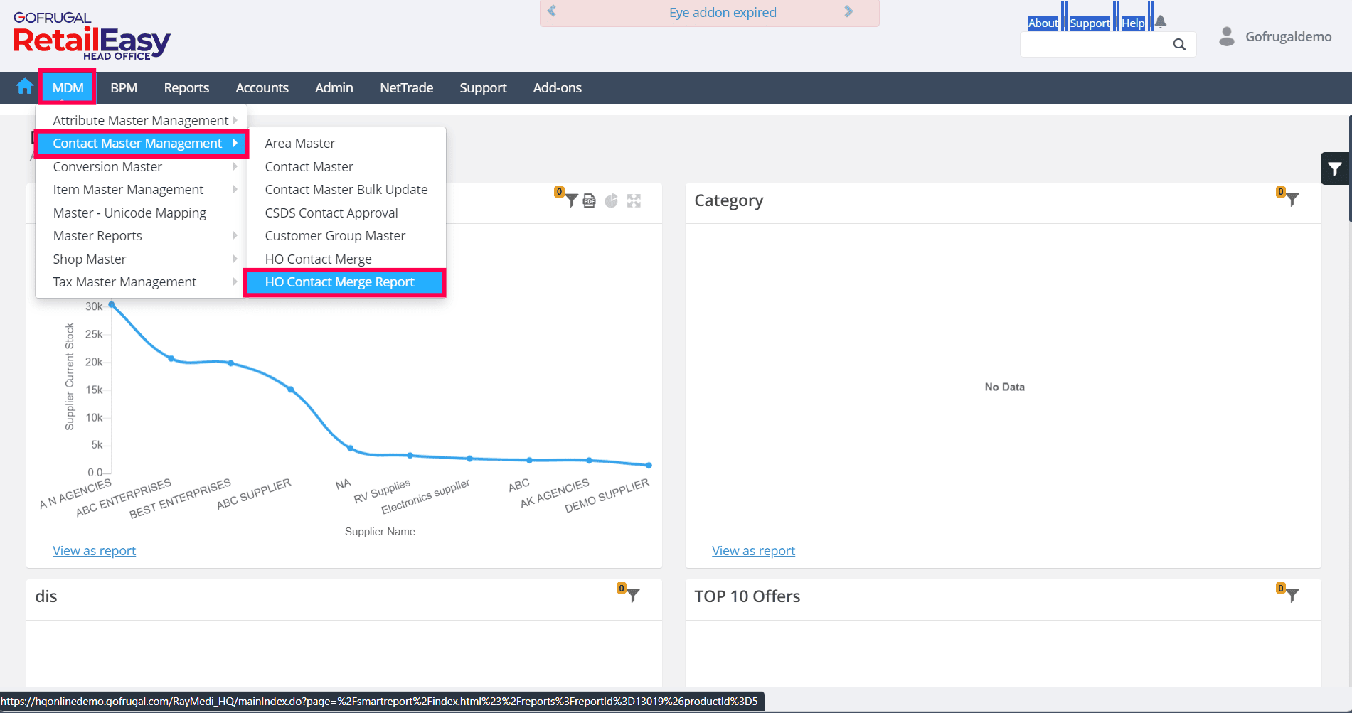This screenshot has height=713, width=1352.
Task: Open the black filter side panel button
Action: coord(1335,168)
